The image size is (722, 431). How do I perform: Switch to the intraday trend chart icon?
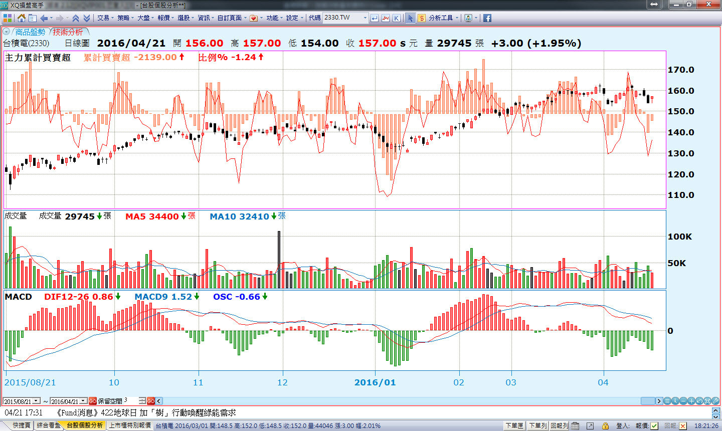(x=386, y=18)
